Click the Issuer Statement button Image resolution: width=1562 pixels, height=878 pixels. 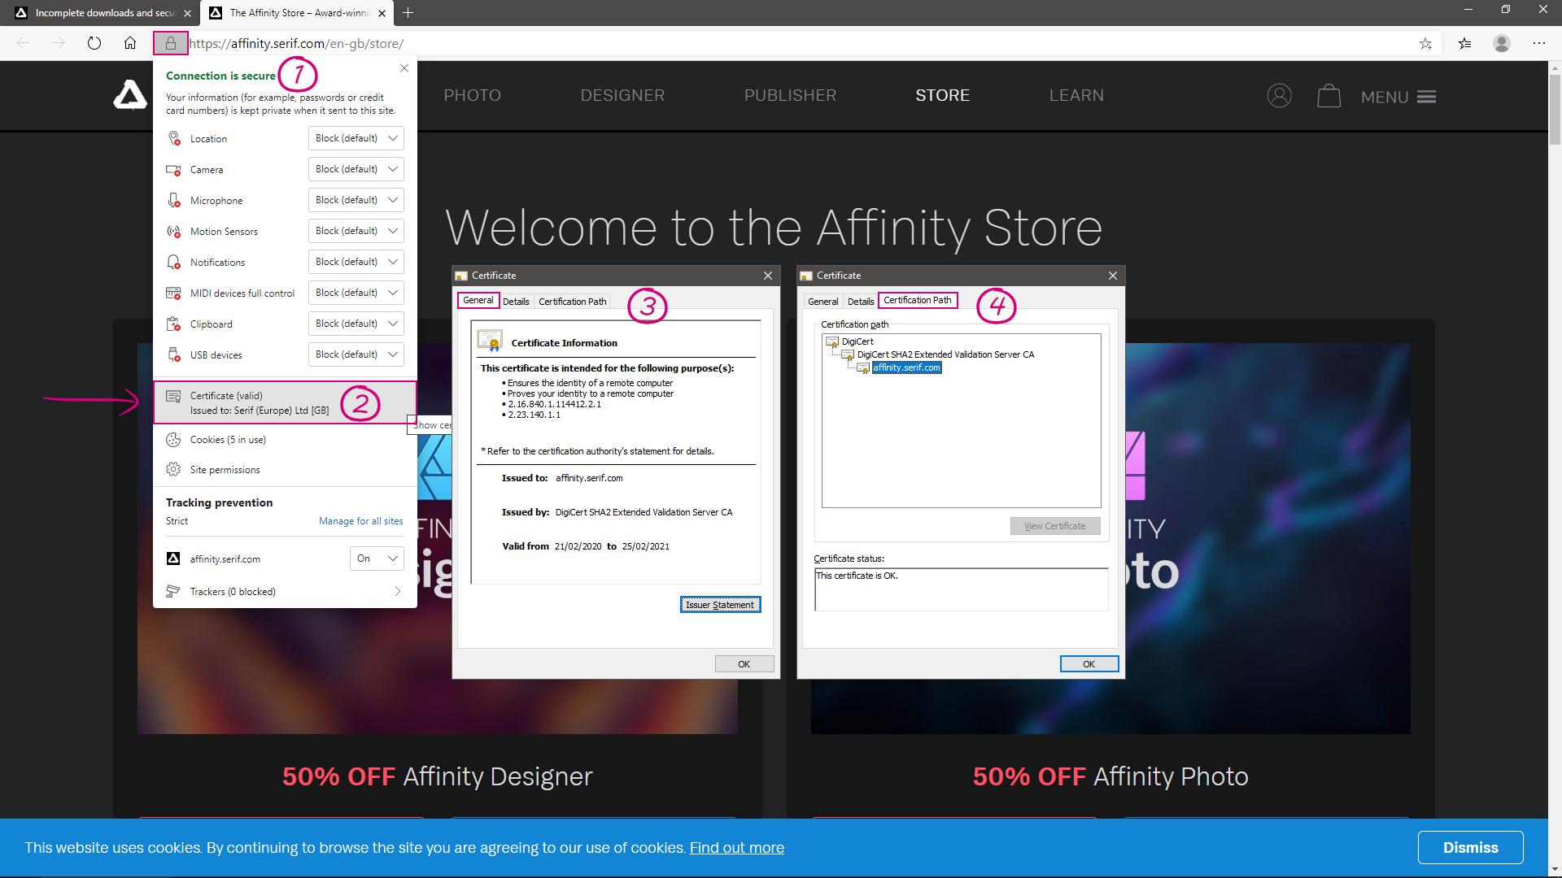click(720, 605)
